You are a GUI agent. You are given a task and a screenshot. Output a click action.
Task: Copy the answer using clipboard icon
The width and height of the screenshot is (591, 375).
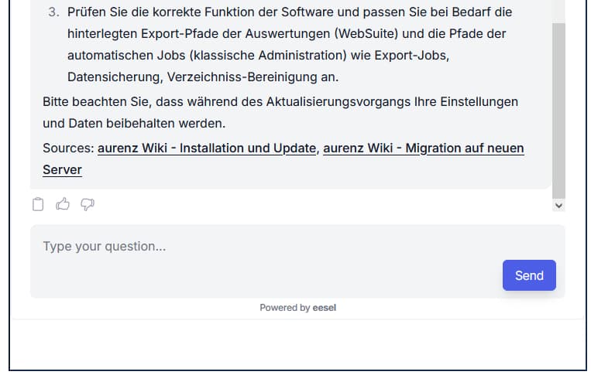tap(38, 204)
